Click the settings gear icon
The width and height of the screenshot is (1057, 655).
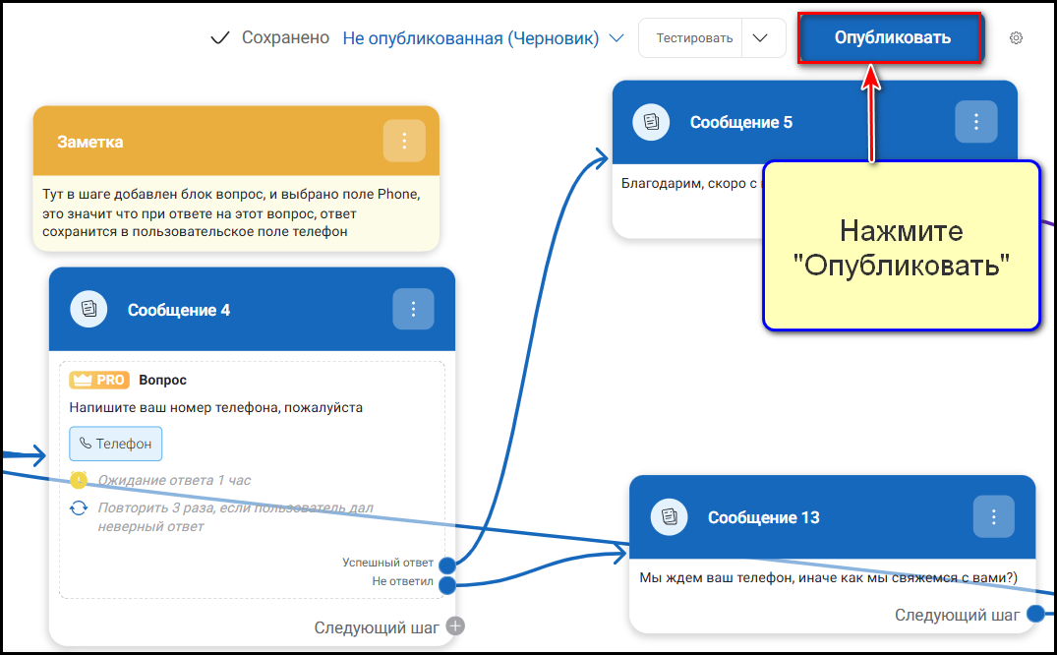click(x=1016, y=38)
